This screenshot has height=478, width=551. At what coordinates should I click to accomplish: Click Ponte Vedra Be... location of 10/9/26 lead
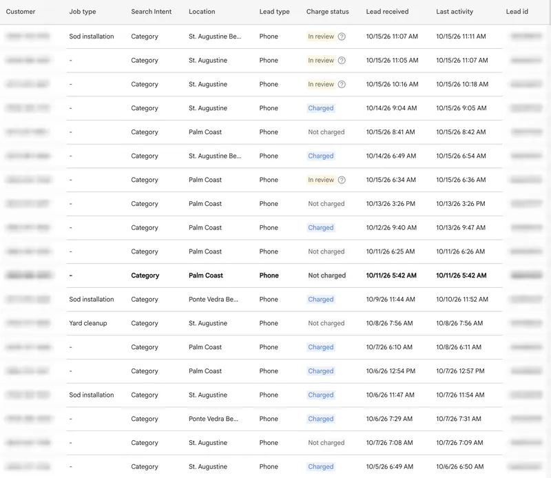tap(214, 300)
